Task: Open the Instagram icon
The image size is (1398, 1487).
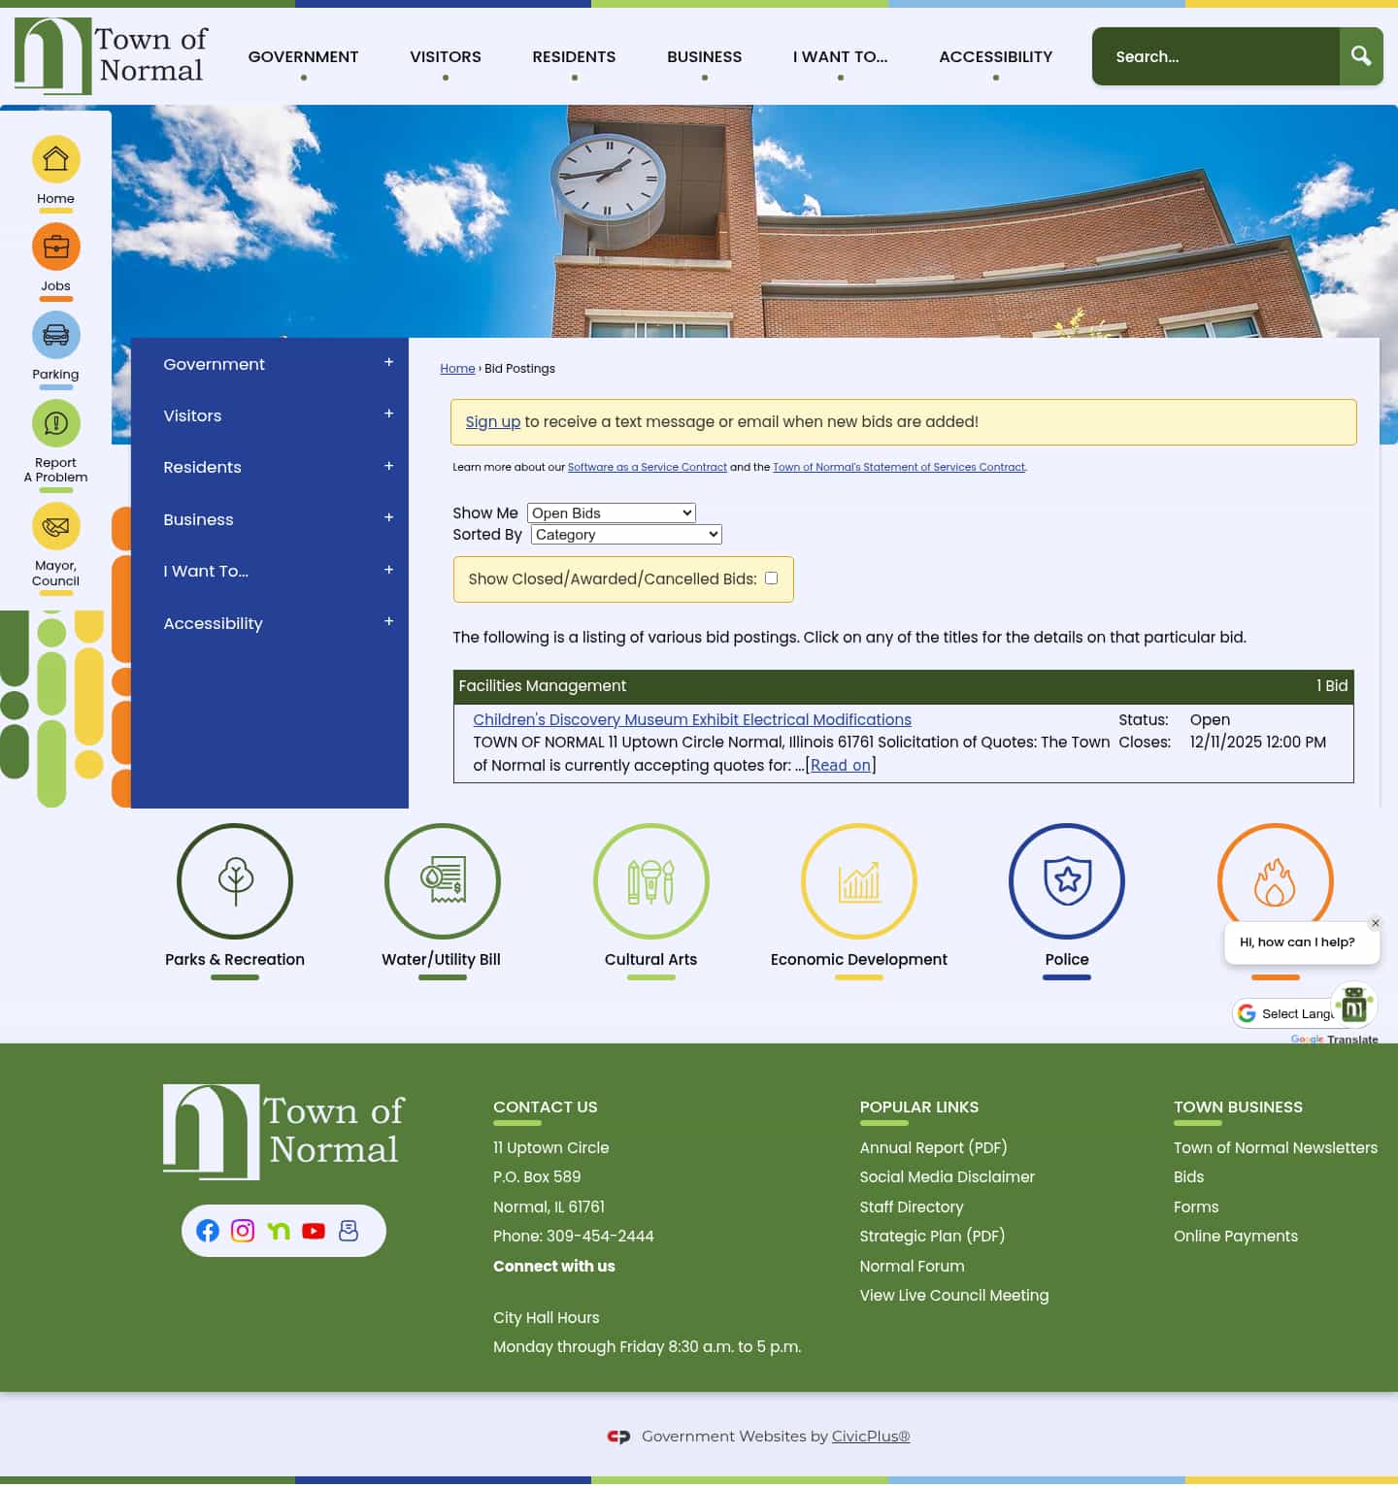Action: pos(243,1230)
